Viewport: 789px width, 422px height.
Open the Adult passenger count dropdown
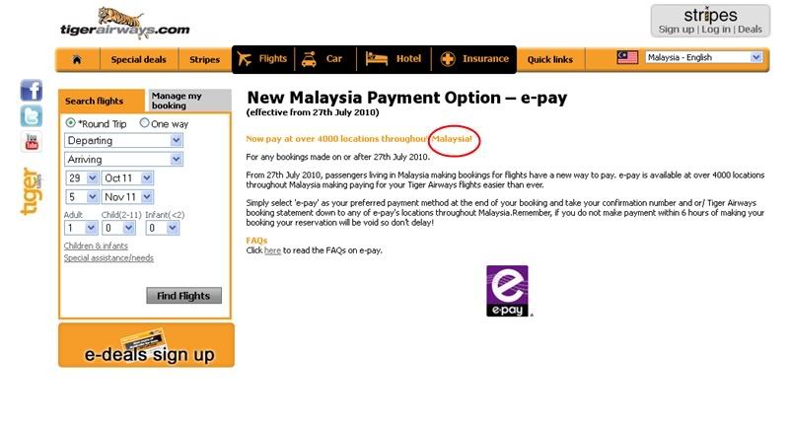81,228
